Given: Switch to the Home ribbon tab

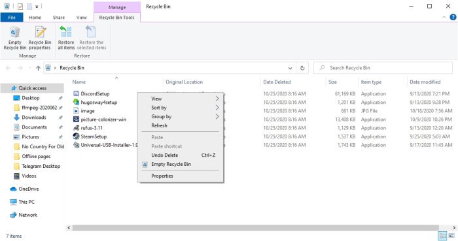Looking at the screenshot, I should point(35,18).
